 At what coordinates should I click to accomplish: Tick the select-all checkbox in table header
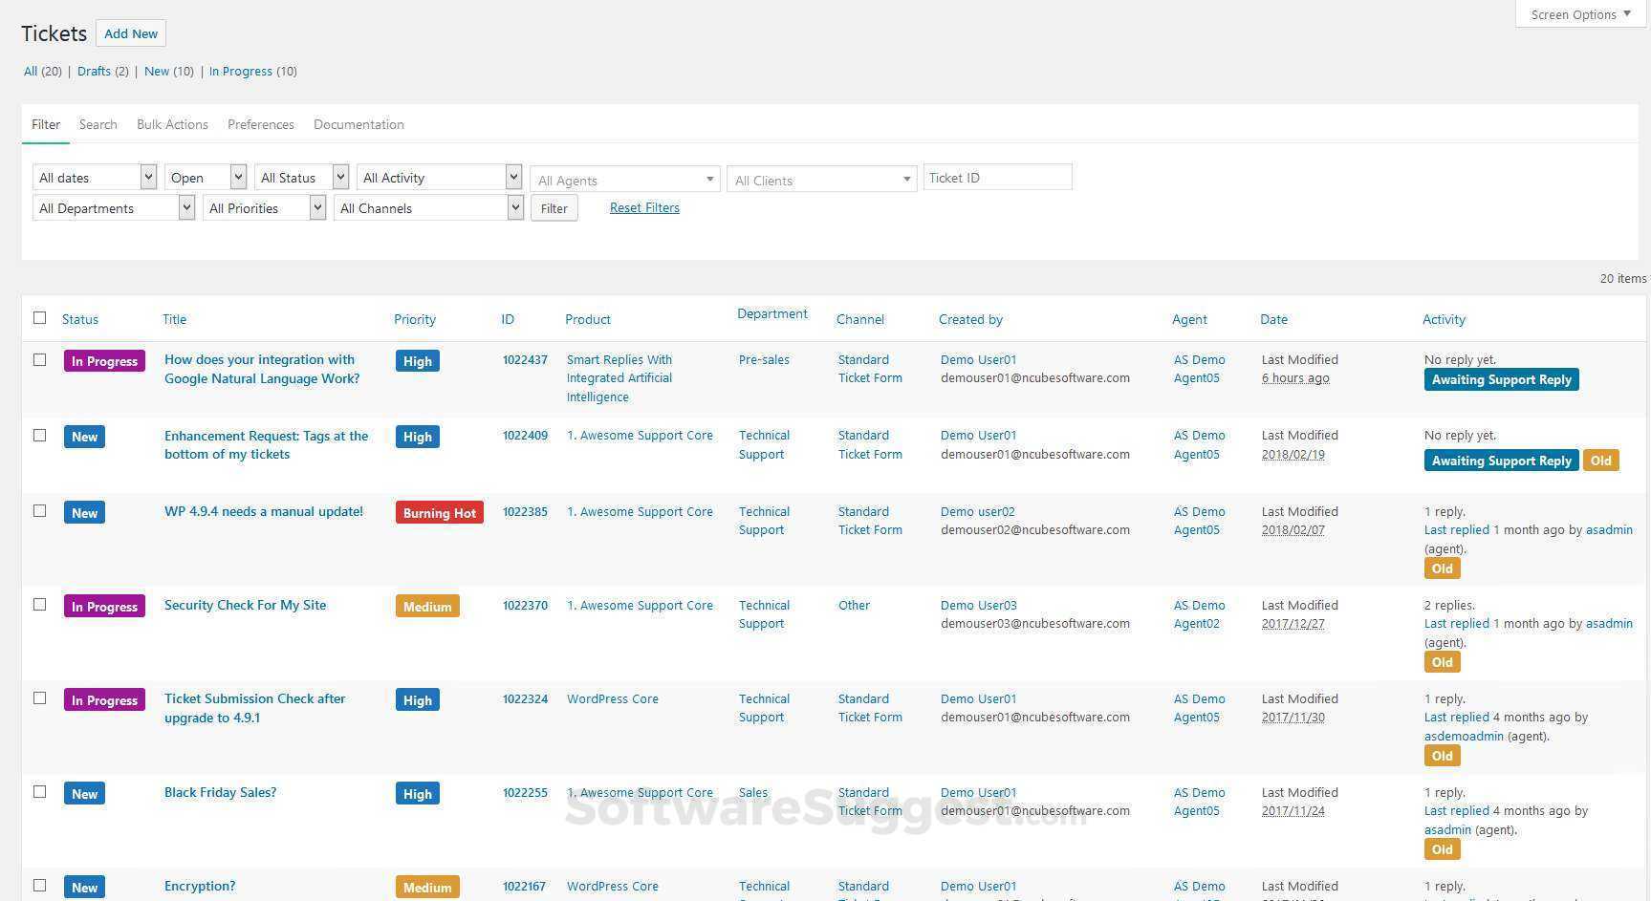pyautogui.click(x=39, y=318)
